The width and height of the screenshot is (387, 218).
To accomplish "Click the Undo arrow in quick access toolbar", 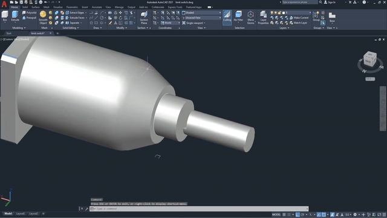I will pyautogui.click(x=45, y=2).
